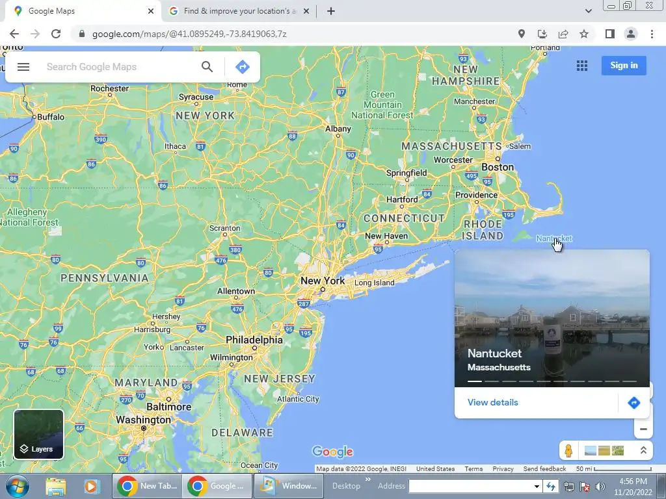666x499 pixels.
Task: Open the taskbar clock showing 4:56 PM
Action: 633,487
